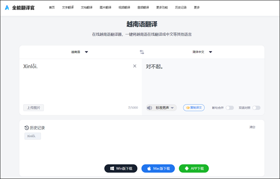
Task: Click the history clock icon
Action: tap(27, 128)
